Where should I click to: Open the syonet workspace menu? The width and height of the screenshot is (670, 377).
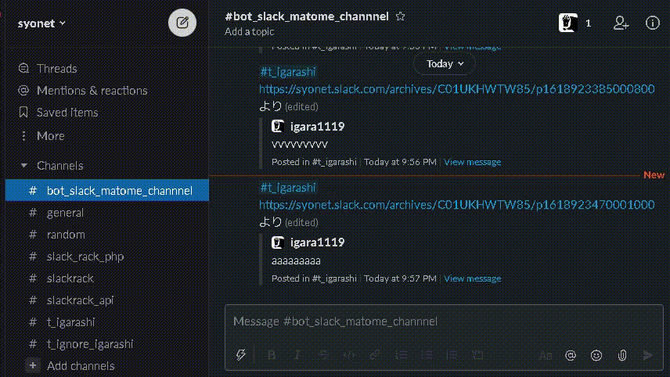tap(41, 23)
